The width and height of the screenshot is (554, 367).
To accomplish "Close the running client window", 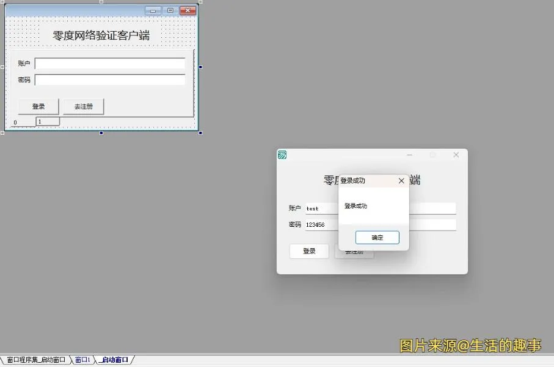I will pyautogui.click(x=456, y=155).
